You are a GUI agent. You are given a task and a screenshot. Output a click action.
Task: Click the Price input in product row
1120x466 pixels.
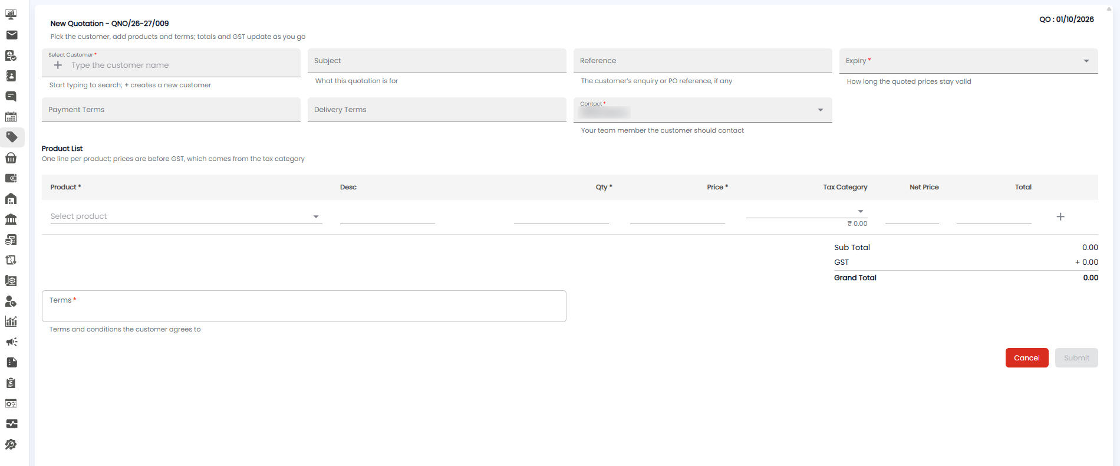click(677, 216)
